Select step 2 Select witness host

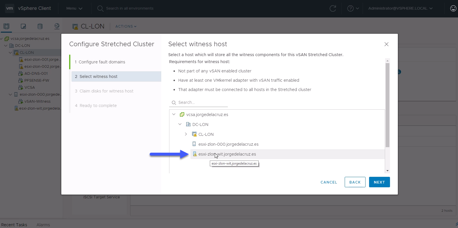[116, 76]
